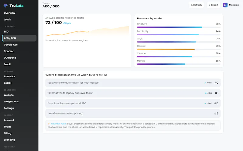Open the Billing page
243x151 pixels.
tap(7, 133)
